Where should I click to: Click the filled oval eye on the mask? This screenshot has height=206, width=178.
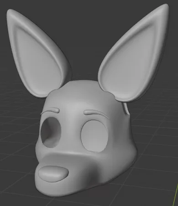94,136
